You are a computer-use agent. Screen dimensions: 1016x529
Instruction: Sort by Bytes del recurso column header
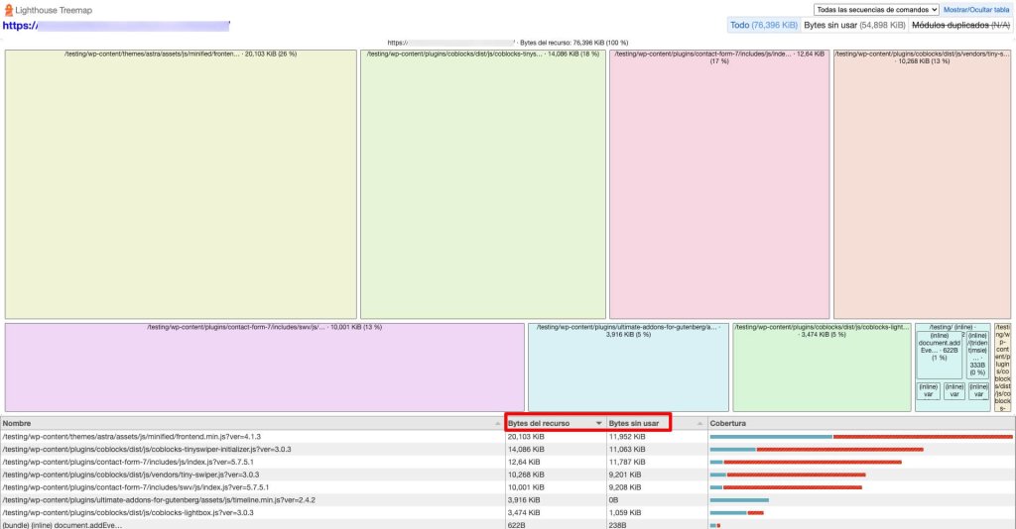click(556, 424)
